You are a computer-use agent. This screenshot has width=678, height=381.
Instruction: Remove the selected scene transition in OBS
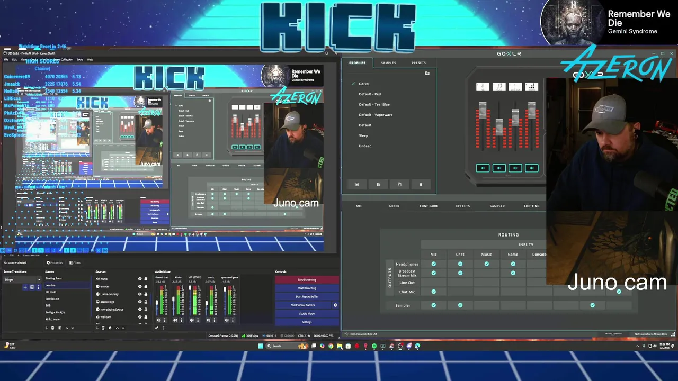32,287
